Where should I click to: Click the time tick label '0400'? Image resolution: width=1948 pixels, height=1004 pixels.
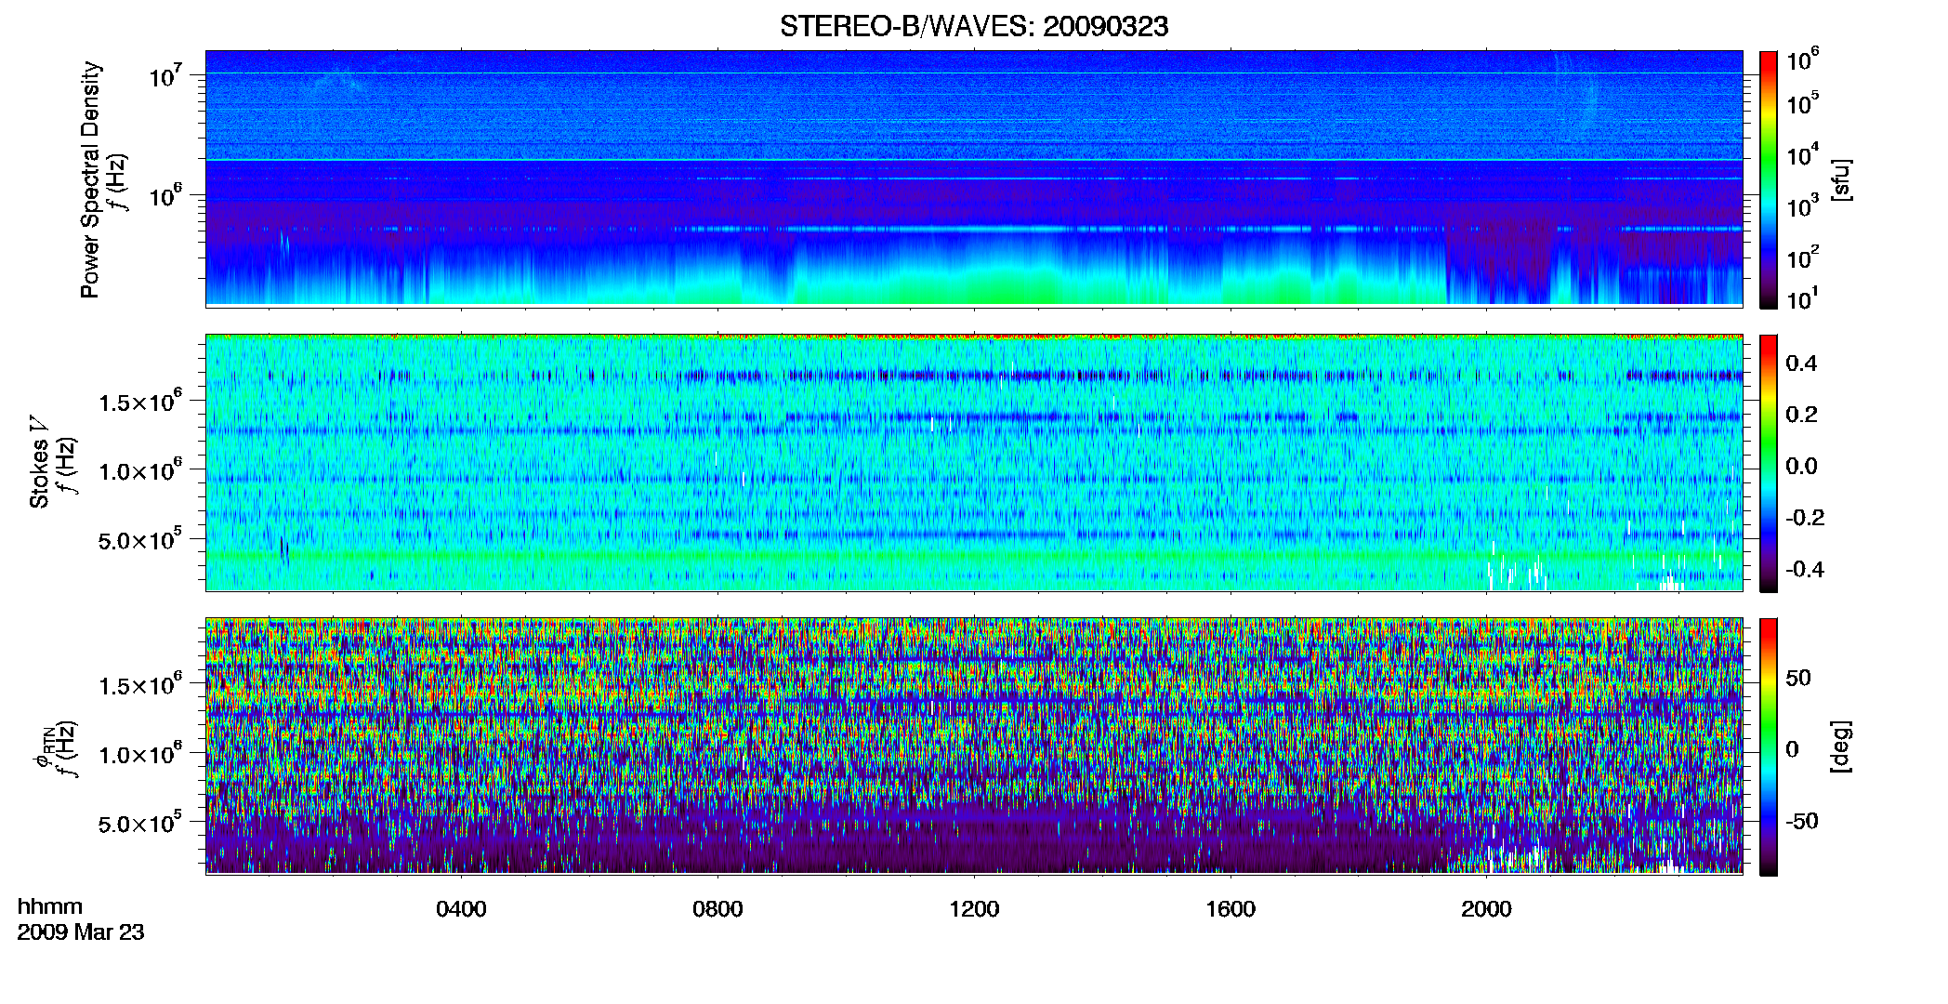(461, 909)
